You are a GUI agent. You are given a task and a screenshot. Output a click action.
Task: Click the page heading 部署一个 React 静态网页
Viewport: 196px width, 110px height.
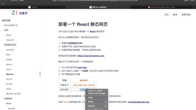tap(83, 24)
